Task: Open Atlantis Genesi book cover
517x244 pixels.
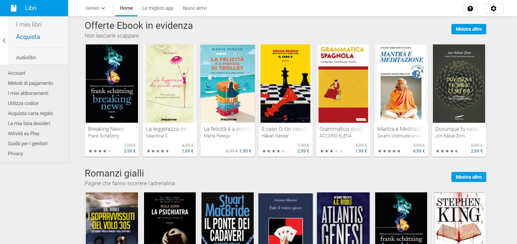Action: (x=343, y=218)
